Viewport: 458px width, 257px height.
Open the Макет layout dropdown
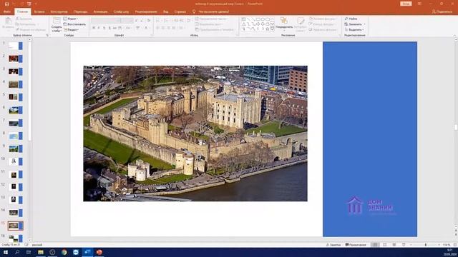tap(71, 19)
